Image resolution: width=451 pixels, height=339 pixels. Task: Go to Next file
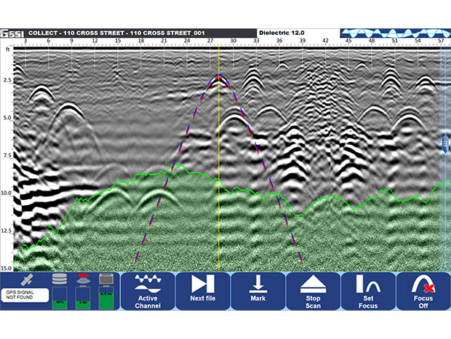click(202, 291)
